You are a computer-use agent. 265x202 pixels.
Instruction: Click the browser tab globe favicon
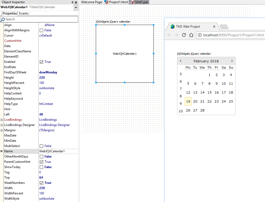pos(172,27)
